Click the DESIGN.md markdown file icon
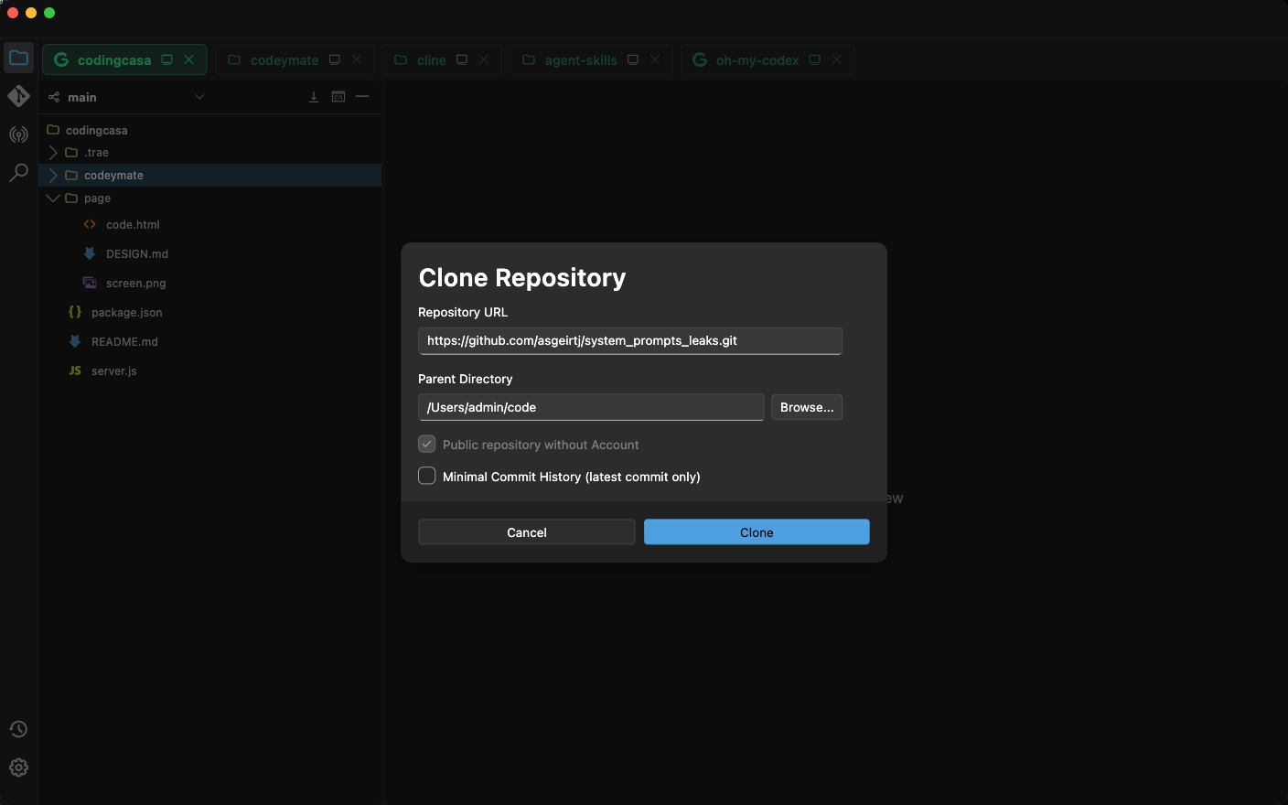This screenshot has width=1288, height=805. pyautogui.click(x=90, y=253)
